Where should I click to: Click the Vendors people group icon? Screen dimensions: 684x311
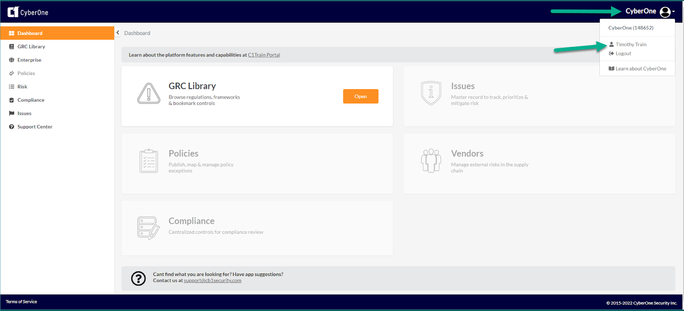[431, 160]
